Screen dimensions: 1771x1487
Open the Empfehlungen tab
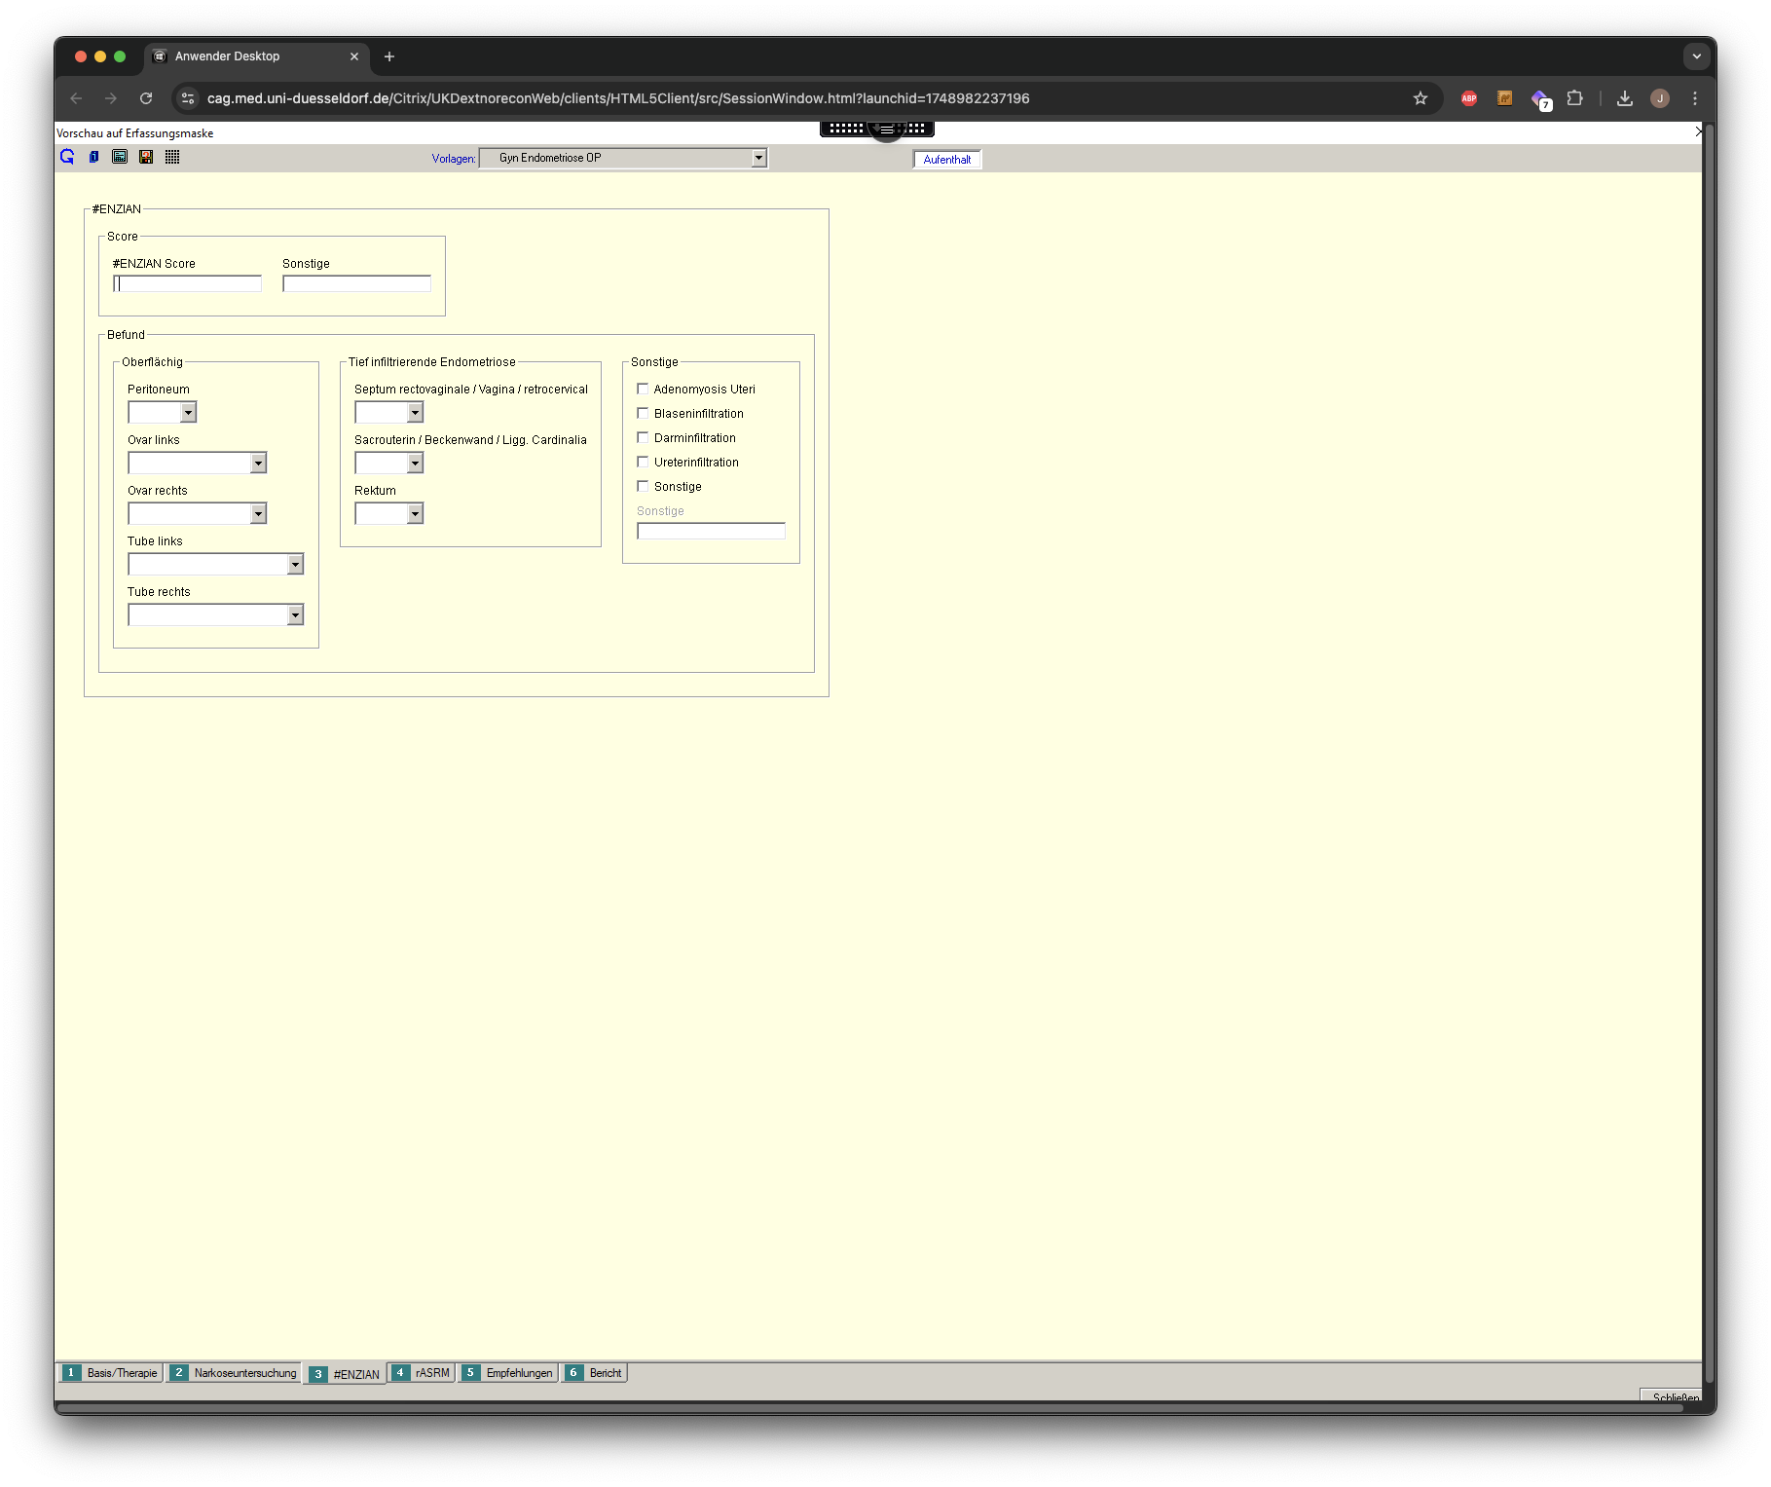click(509, 1373)
